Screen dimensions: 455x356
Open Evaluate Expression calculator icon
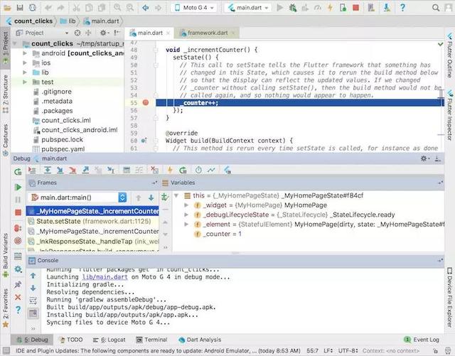click(x=127, y=170)
